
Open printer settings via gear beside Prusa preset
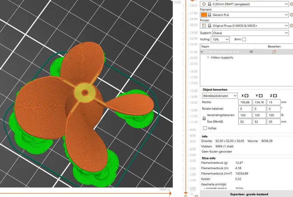click(291, 26)
